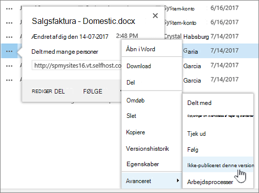This screenshot has width=259, height=193.
Task: Expand the Avanceret submenu arrow
Action: 178,181
